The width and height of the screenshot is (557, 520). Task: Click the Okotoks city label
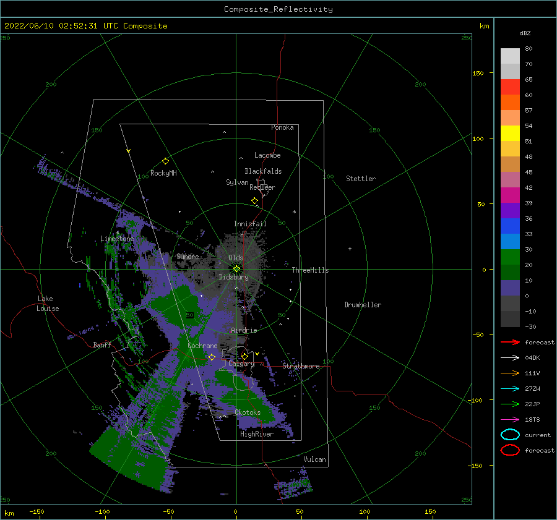pyautogui.click(x=248, y=412)
